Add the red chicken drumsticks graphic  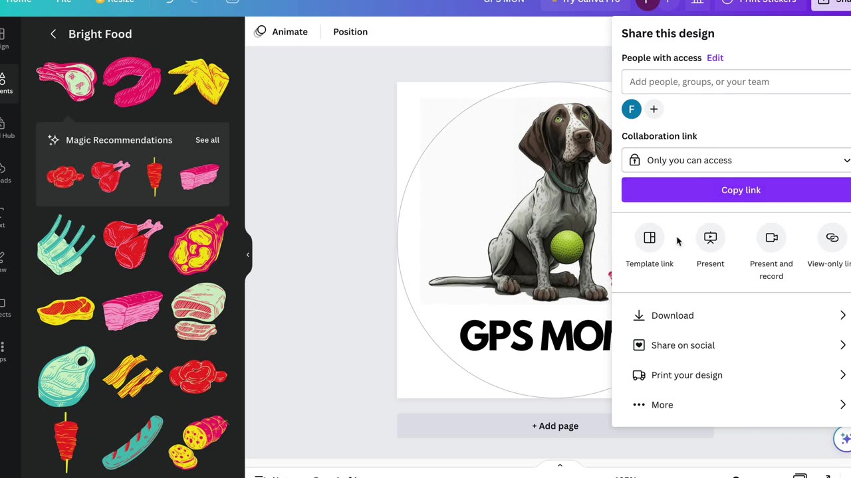point(133,244)
